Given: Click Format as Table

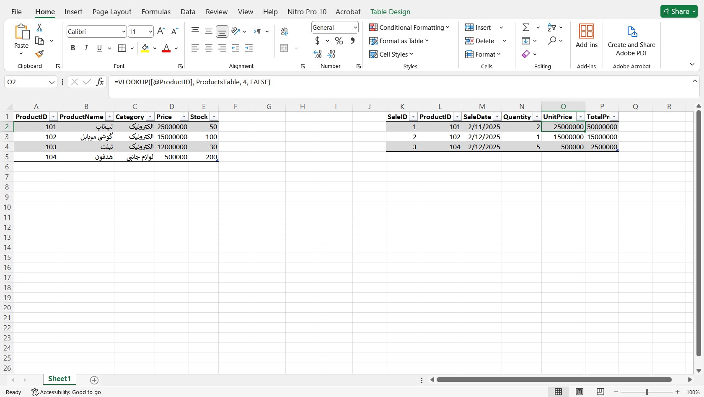Looking at the screenshot, I should [399, 41].
